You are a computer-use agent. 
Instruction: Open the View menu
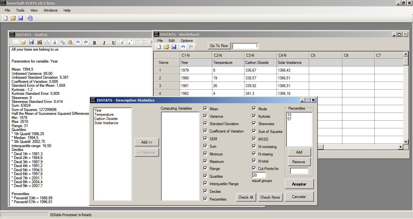34,10
